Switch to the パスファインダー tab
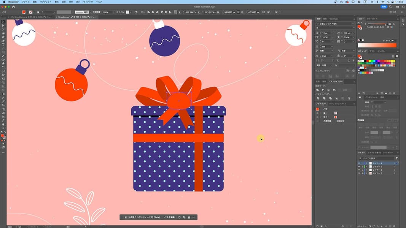The width and height of the screenshot is (406, 228). pyautogui.click(x=336, y=81)
